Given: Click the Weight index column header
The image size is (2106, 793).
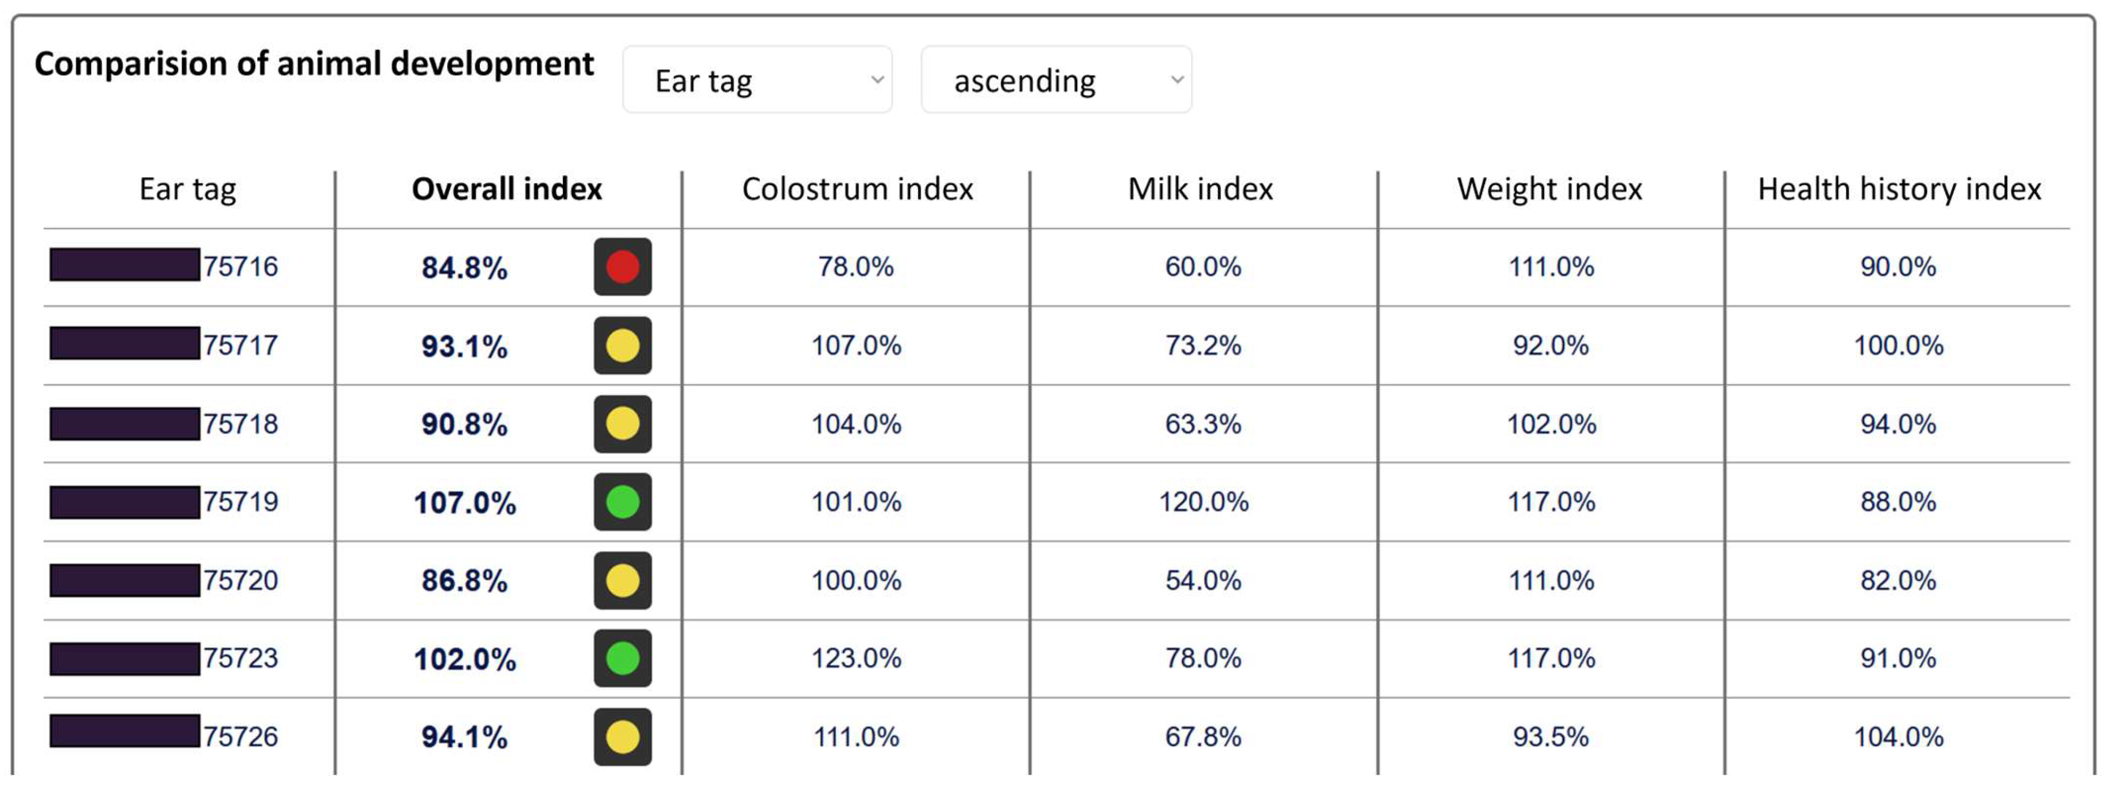Looking at the screenshot, I should [1549, 189].
